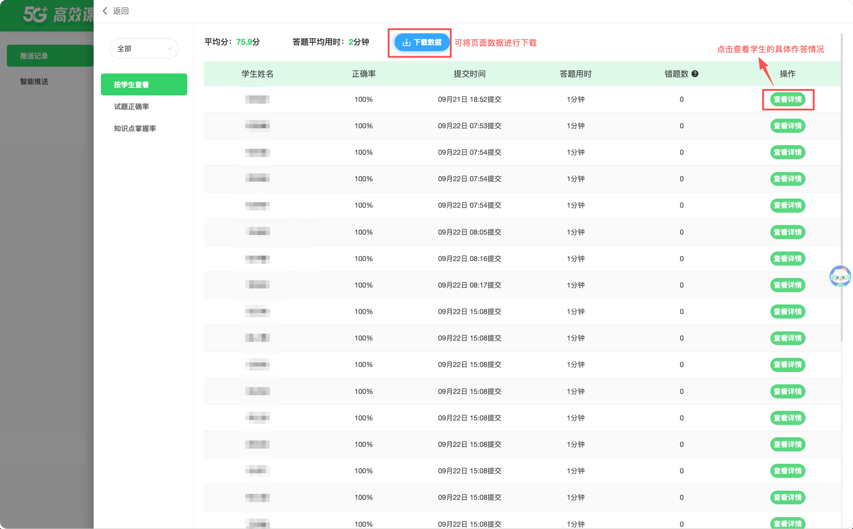Screen dimensions: 853x529
Task: Click the 09月21日 18:52提交 time cell
Action: click(x=469, y=100)
